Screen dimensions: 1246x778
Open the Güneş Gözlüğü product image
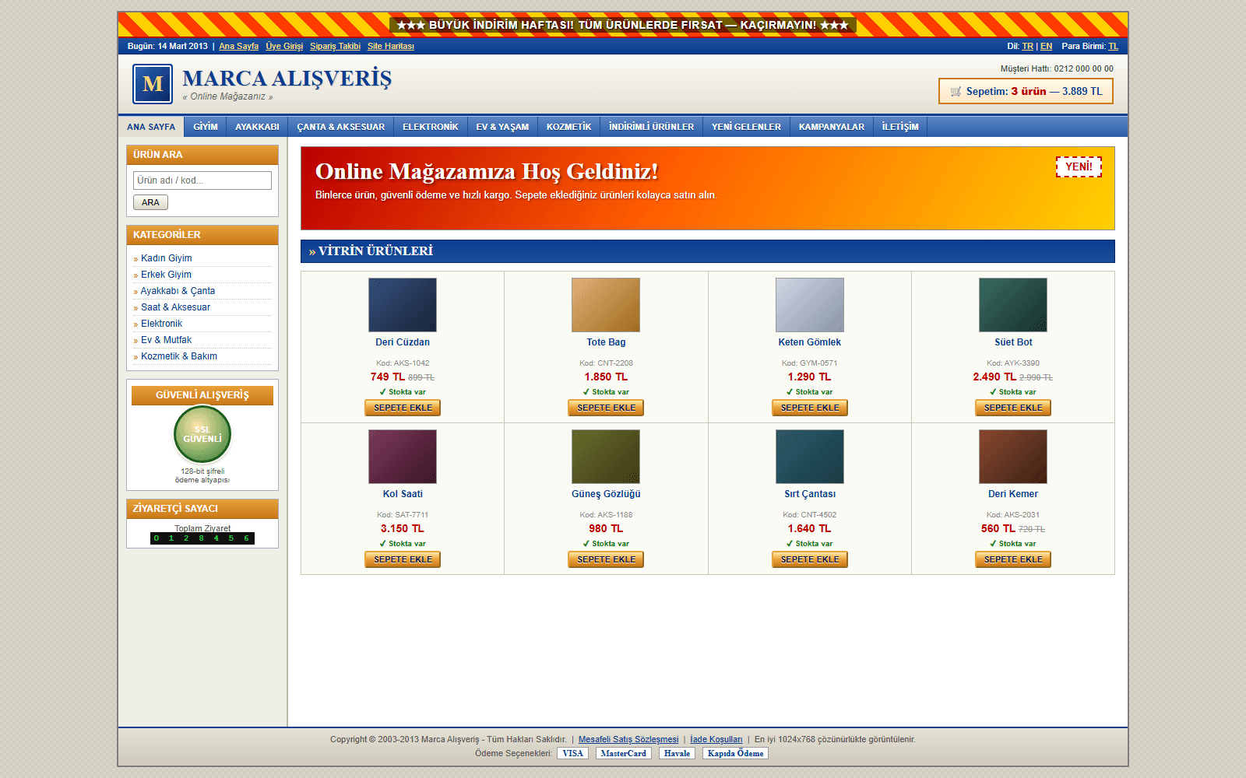tap(606, 457)
